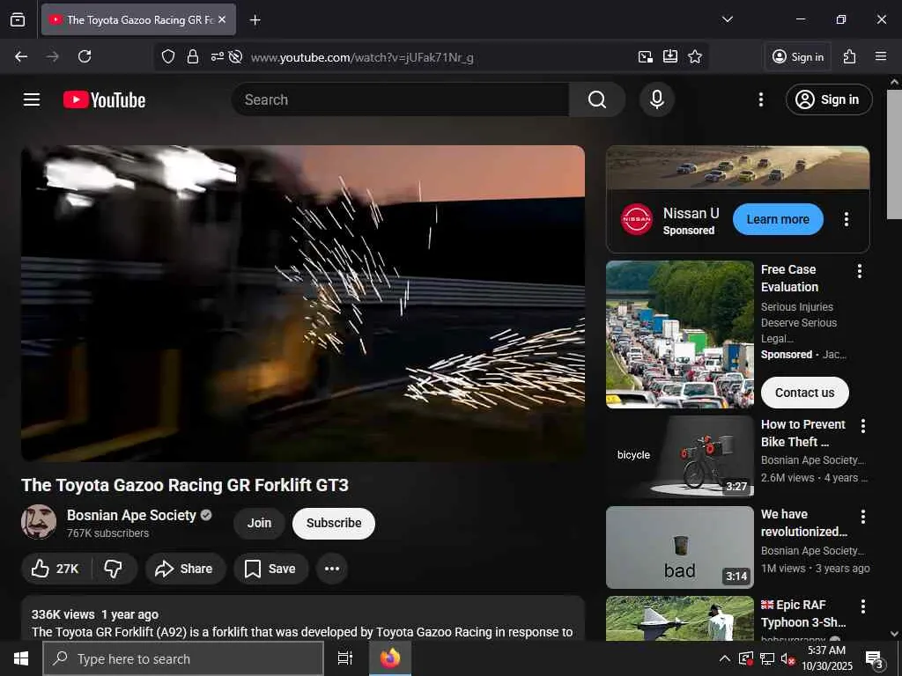
Task: Open site permissions icon in address bar
Action: click(x=217, y=56)
